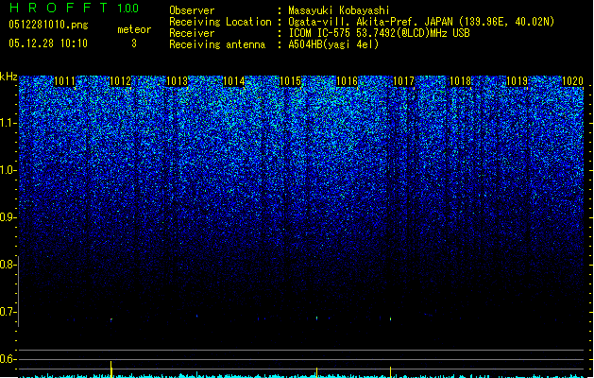594x378 pixels.
Task: Click observer name Masayuki Kobayashi
Action: pos(339,10)
